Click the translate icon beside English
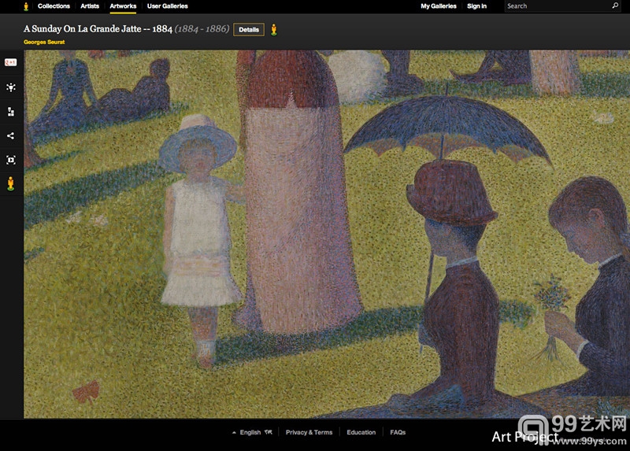Viewport: 630px width, 451px height. [x=269, y=432]
